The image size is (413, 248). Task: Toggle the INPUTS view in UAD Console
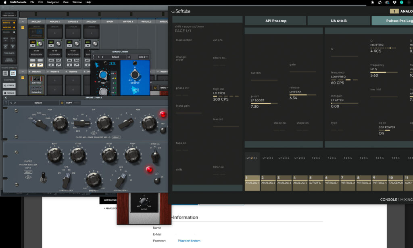tap(9, 23)
